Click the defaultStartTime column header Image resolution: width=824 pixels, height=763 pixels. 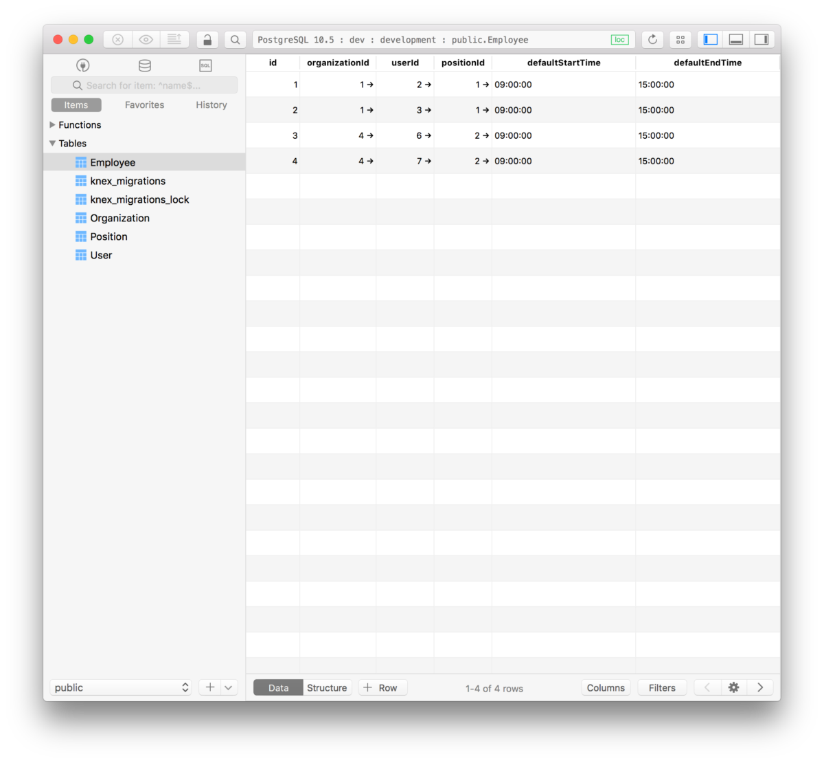[x=564, y=63]
